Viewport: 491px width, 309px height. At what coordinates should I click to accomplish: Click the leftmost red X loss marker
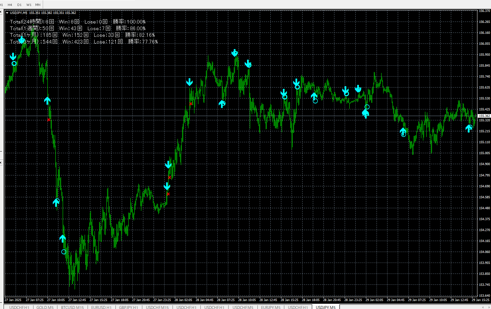(x=49, y=120)
